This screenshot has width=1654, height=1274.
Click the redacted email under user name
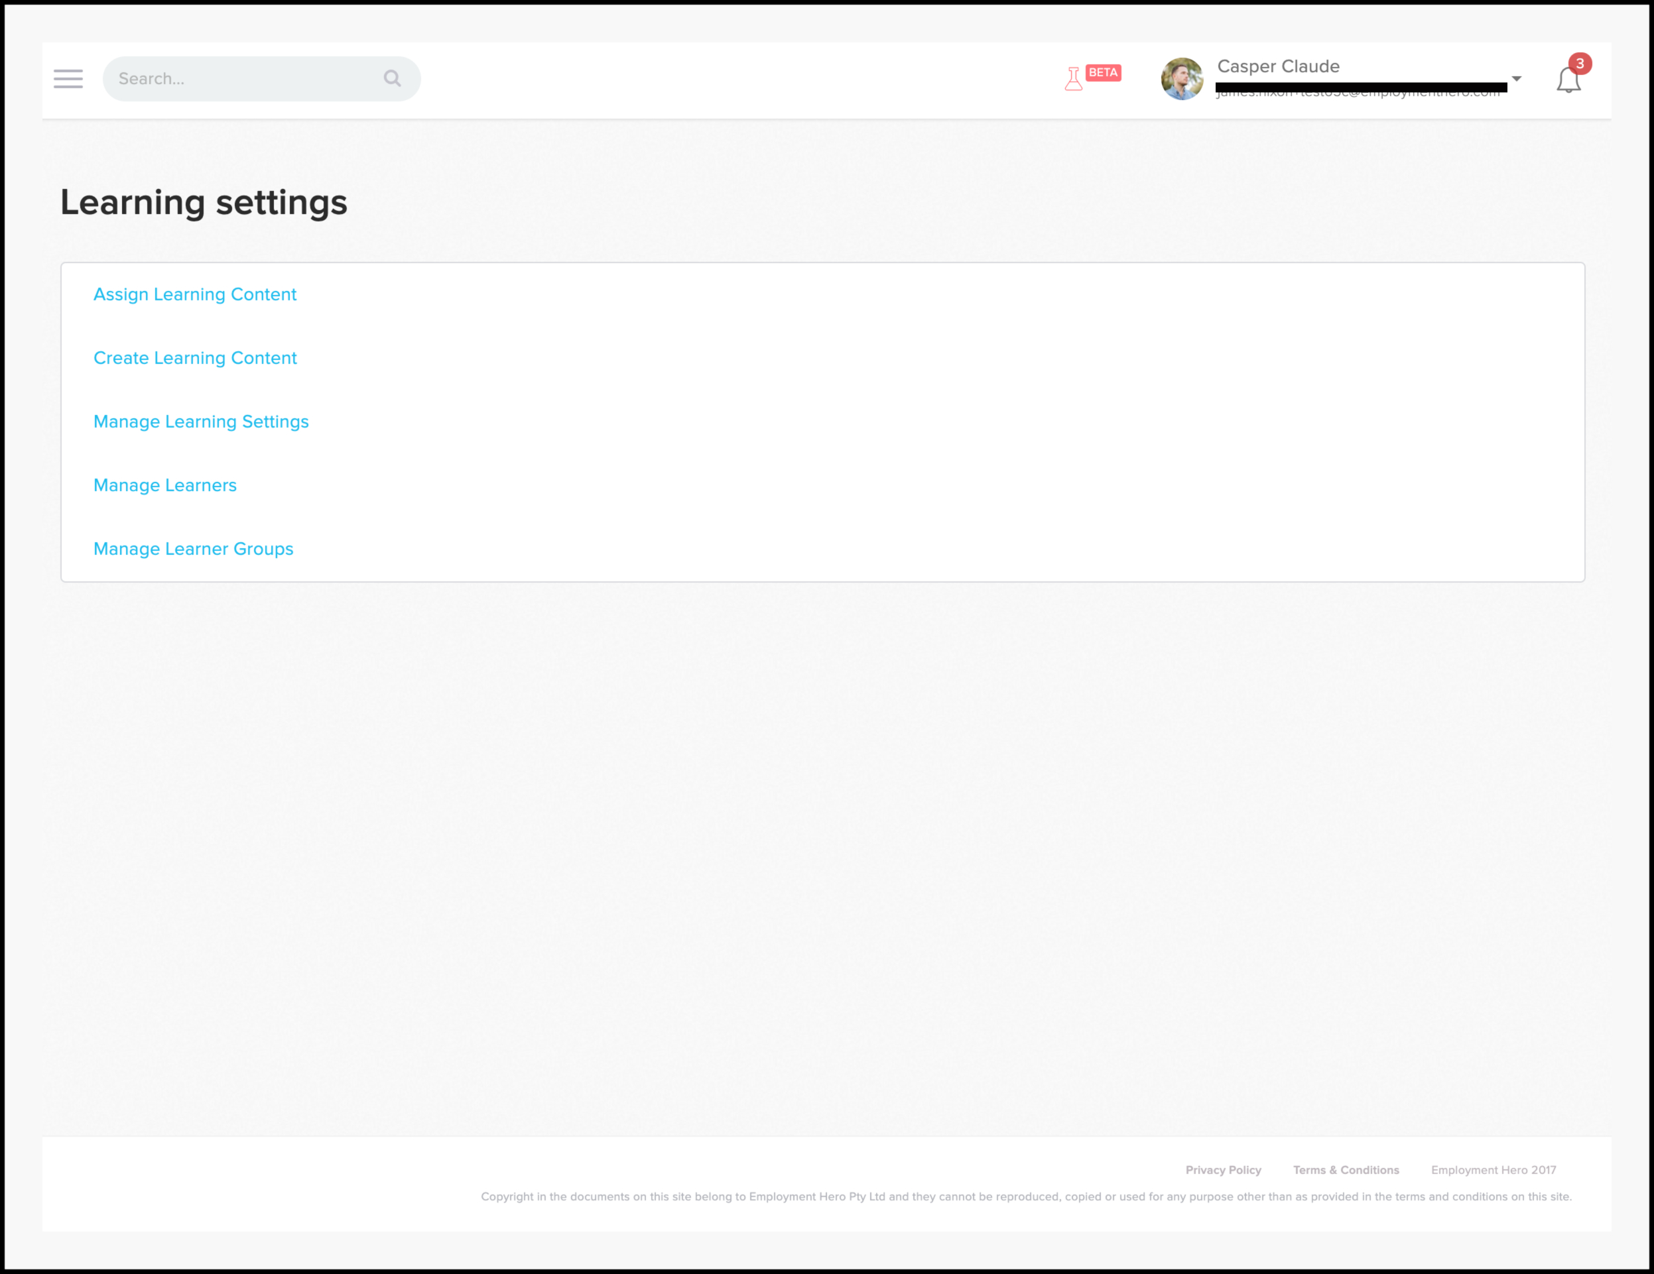coord(1360,89)
